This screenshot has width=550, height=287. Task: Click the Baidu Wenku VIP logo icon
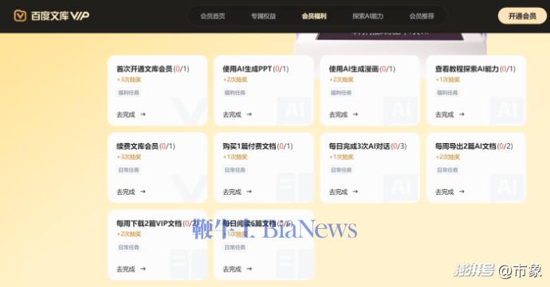point(20,16)
